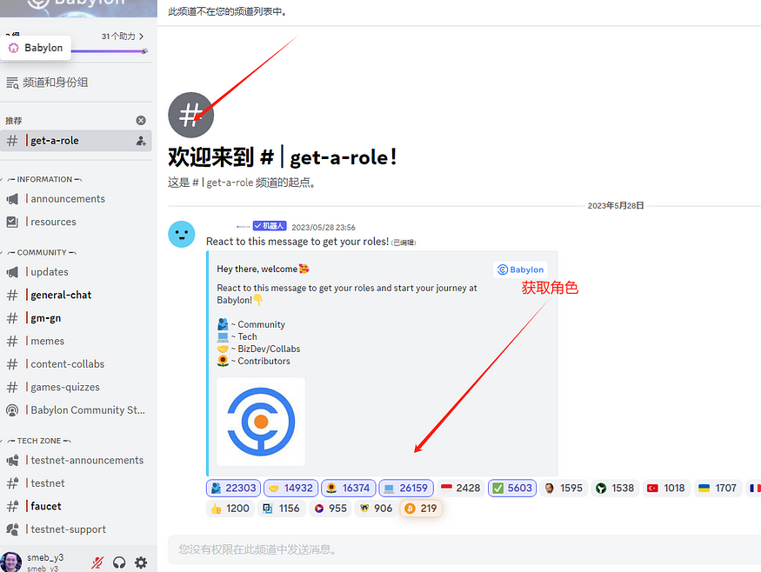761x572 pixels.
Task: Click the hash icon beside general-chat
Action: pos(12,295)
